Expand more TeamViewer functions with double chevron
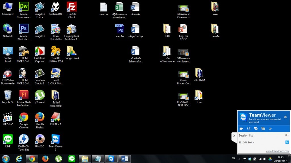Image resolution: width=291 pixels, height=163 pixels. pyautogui.click(x=270, y=128)
